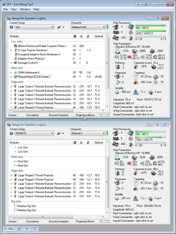Toggle Damage Control II active checkmark
This screenshot has height=234, width=176.
[11, 63]
